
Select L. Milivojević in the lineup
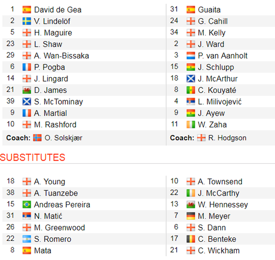pyautogui.click(x=220, y=102)
